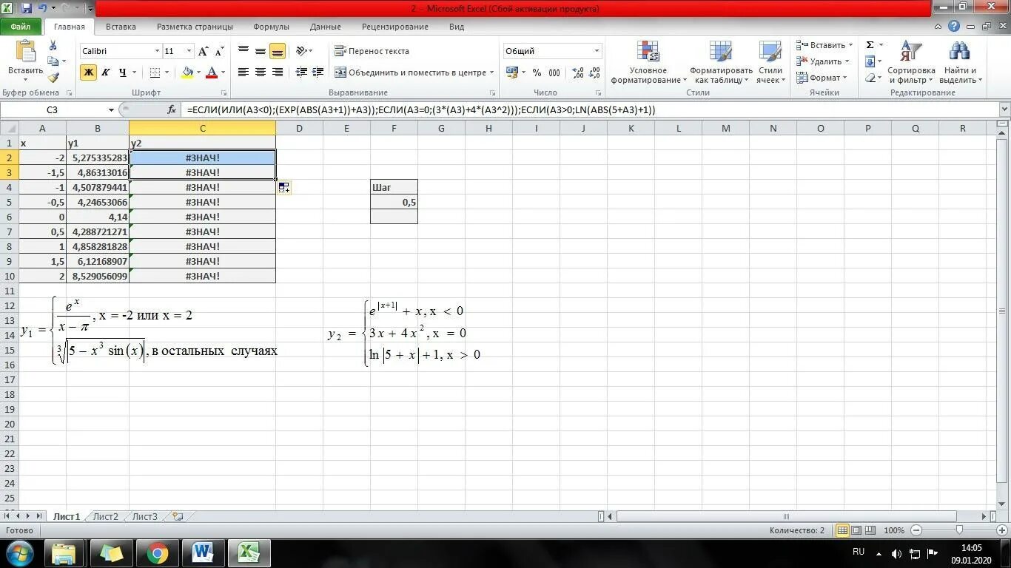Viewport: 1011px width, 568px height.
Task: Open Google Chrome from taskbar
Action: (156, 553)
